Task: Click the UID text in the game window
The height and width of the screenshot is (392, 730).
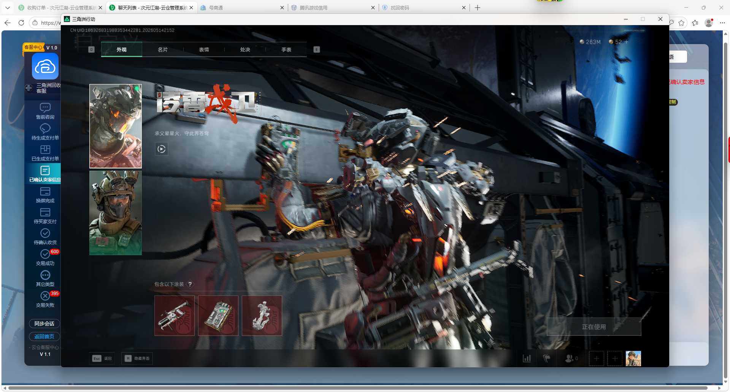Action: tap(122, 30)
